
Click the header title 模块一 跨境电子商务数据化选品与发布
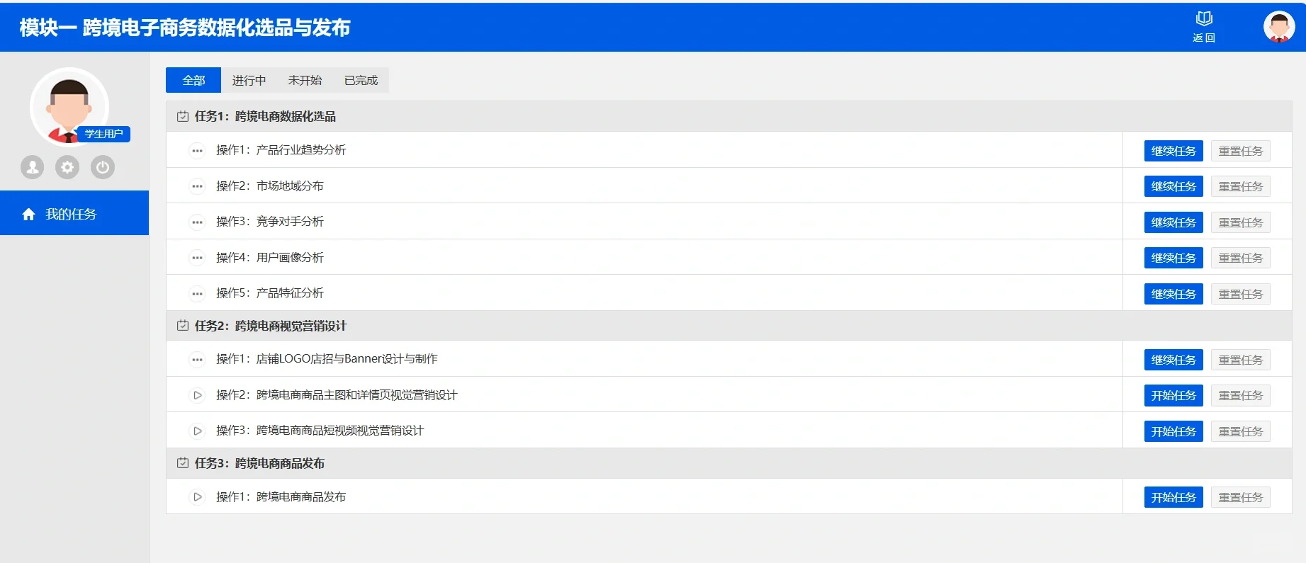(x=185, y=28)
